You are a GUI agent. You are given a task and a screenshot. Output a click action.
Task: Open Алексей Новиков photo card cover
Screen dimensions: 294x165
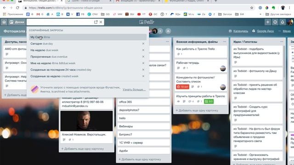[x=86, y=121]
